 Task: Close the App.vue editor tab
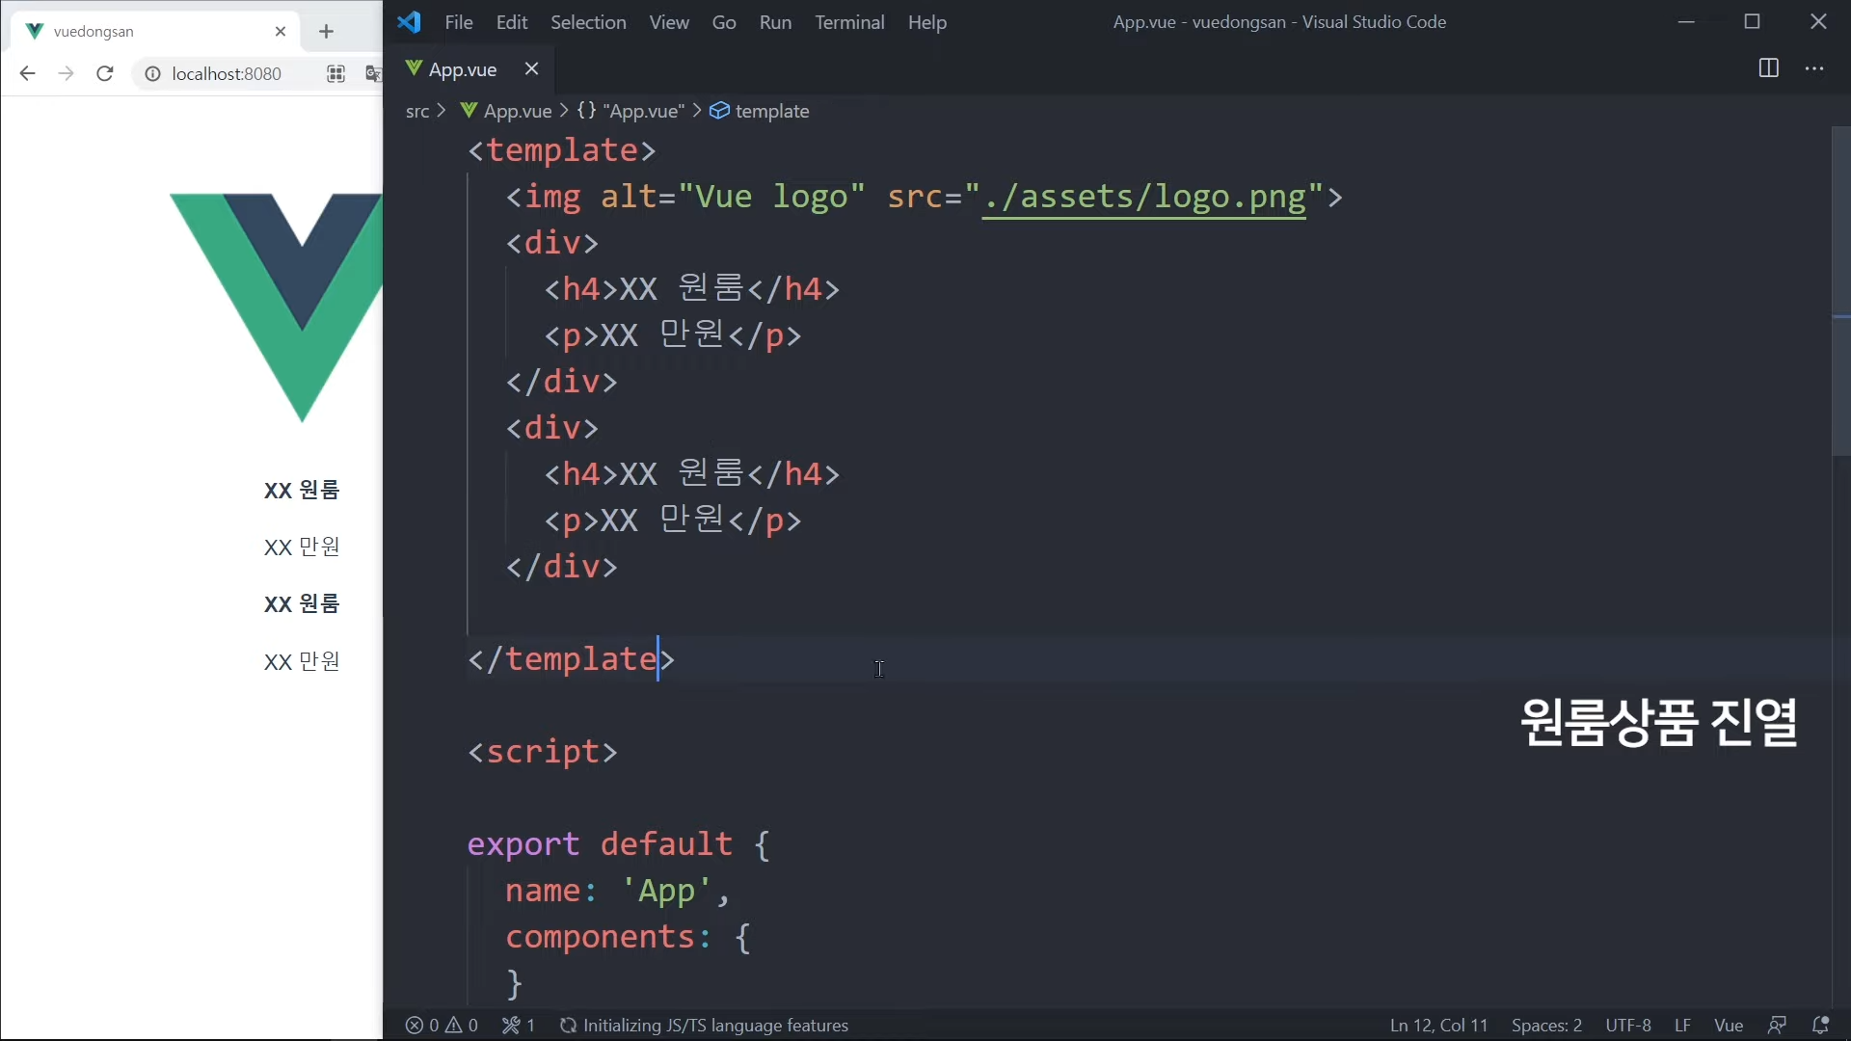pyautogui.click(x=531, y=68)
